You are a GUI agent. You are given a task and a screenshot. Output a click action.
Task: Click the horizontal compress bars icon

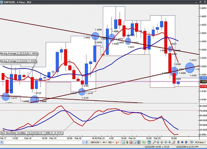[x=158, y=142]
